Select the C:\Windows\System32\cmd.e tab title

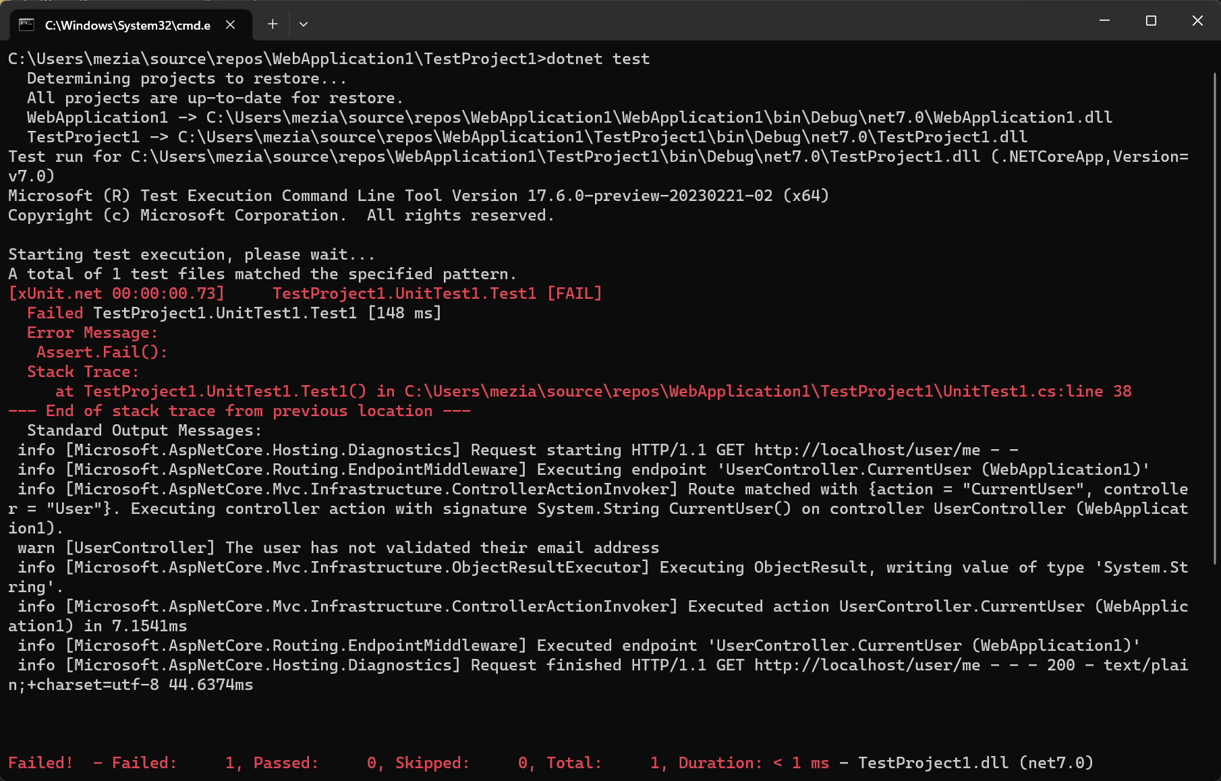[127, 26]
